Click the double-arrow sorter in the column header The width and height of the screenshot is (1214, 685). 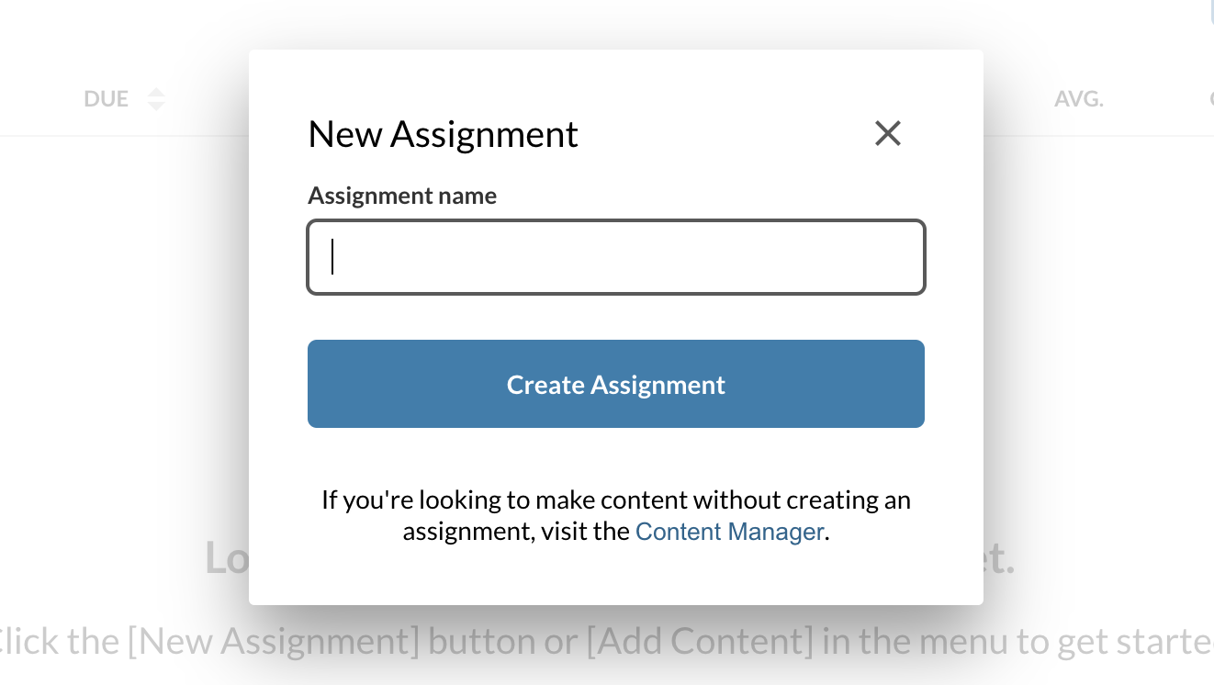point(156,98)
